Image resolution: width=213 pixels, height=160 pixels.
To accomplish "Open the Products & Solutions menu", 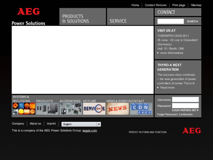I will (x=83, y=16).
